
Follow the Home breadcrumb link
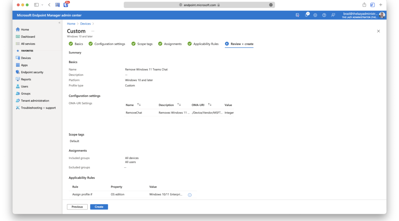(71, 24)
